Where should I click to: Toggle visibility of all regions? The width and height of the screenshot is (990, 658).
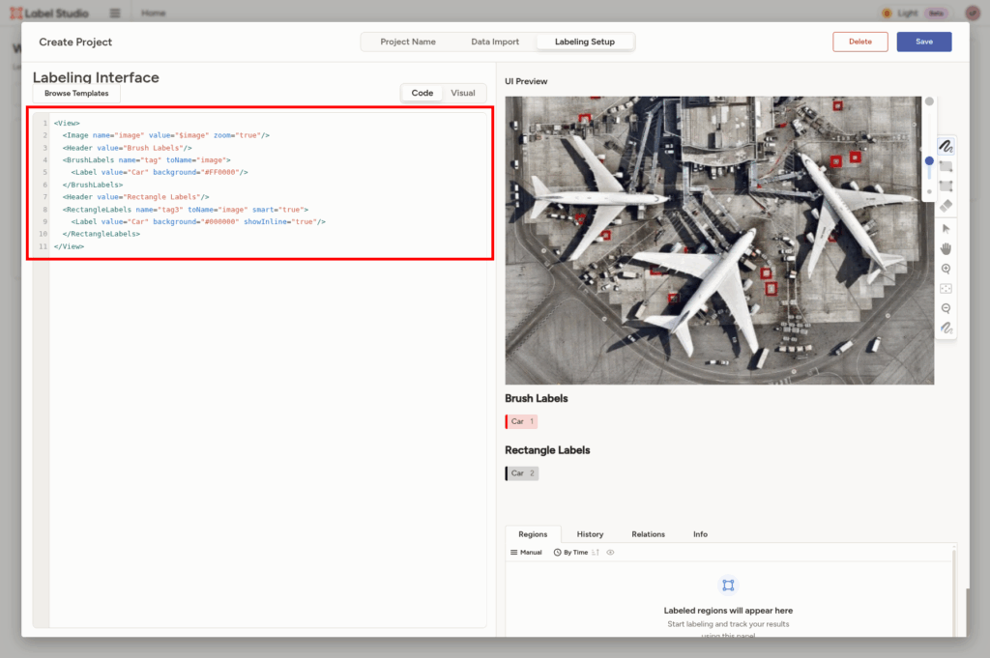coord(610,553)
